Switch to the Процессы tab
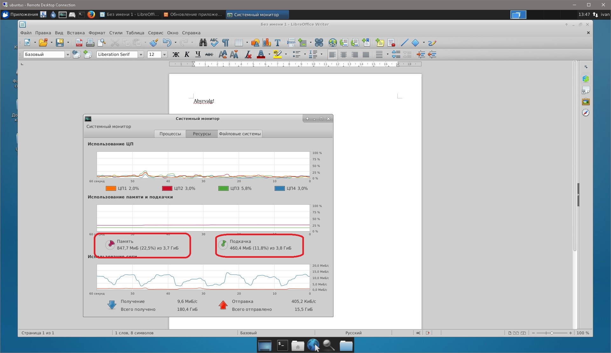Screen dimensions: 611x353 pyautogui.click(x=170, y=134)
